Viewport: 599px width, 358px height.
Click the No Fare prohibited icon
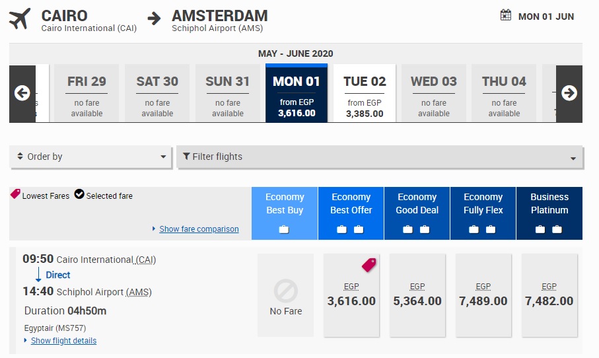click(285, 291)
